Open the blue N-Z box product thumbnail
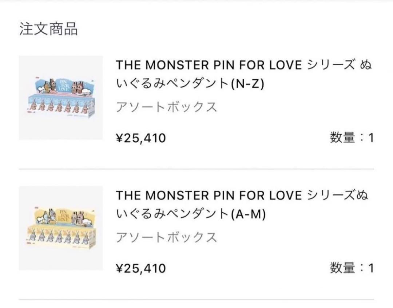The width and height of the screenshot is (393, 308). pos(61,98)
